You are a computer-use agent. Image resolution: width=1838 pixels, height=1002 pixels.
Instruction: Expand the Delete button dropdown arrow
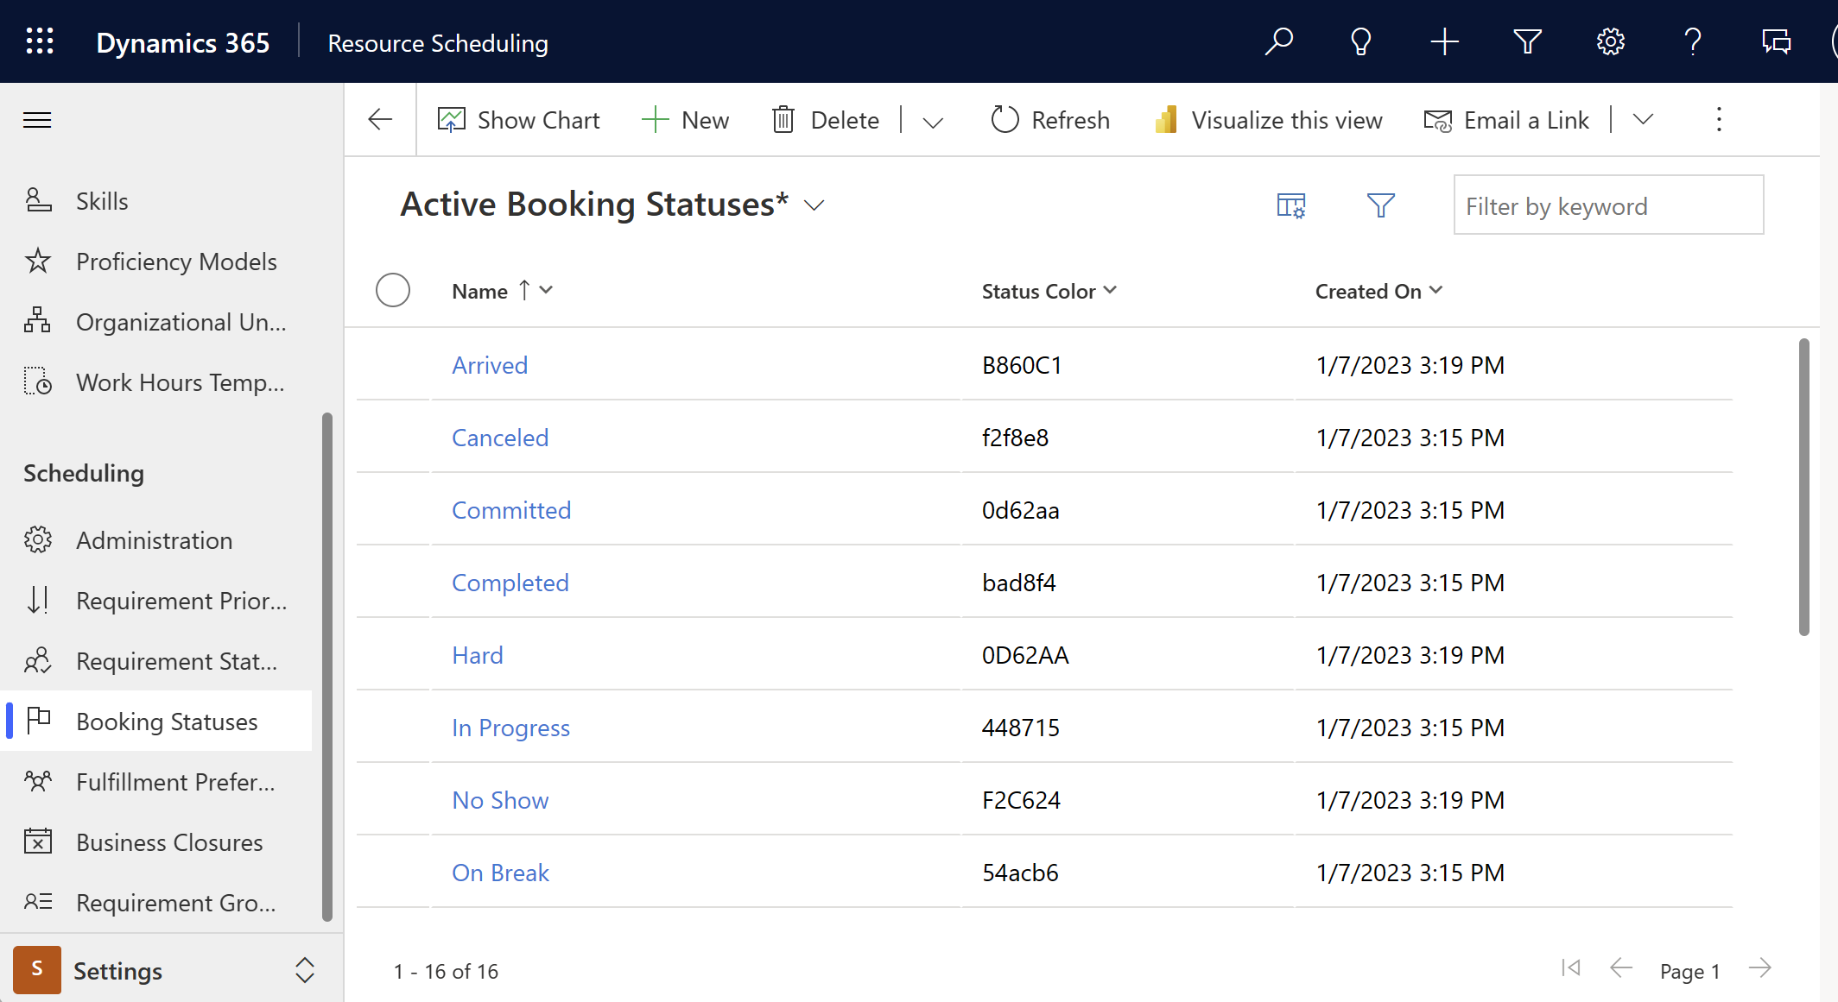[935, 120]
